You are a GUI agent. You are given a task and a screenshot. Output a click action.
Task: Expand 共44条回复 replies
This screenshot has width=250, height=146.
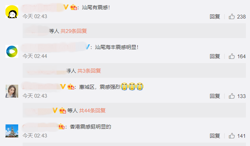(x=92, y=111)
